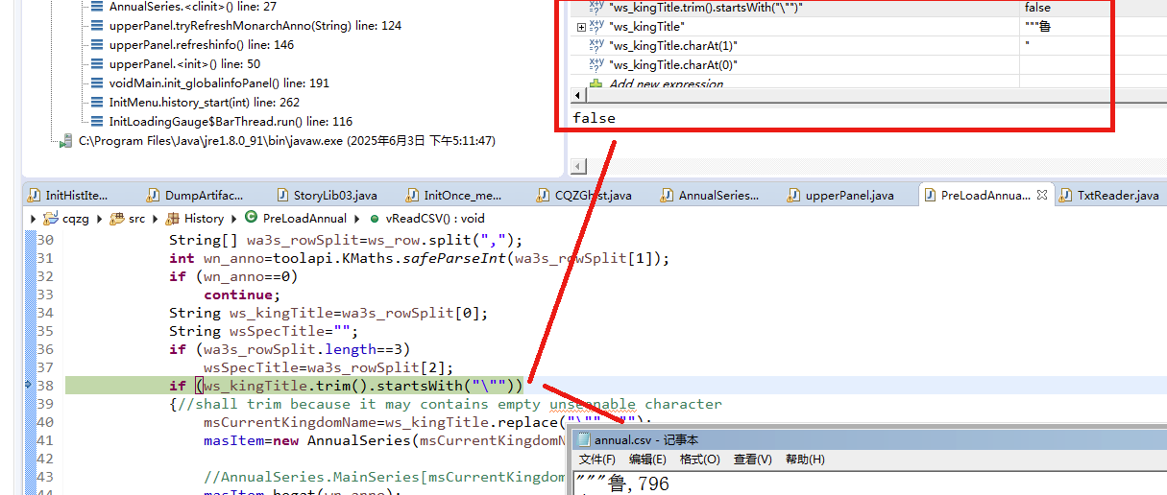Click the javaw.exe process icon
Screen dimensions: 1167x495
tap(65, 141)
